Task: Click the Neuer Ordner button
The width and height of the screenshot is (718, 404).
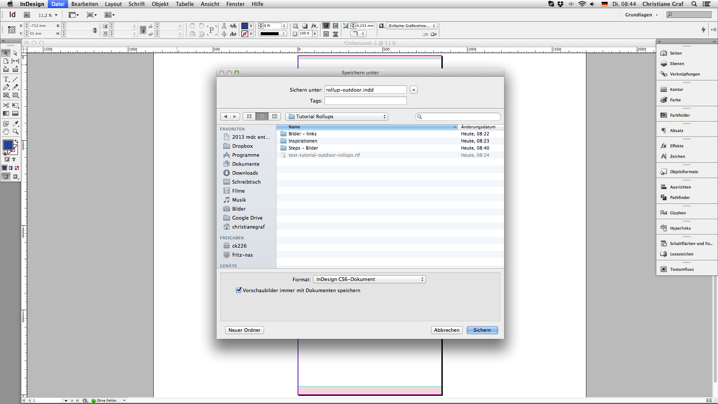Action: (x=244, y=330)
